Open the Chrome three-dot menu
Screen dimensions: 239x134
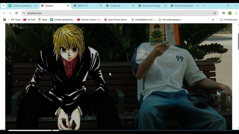pyautogui.click(x=236, y=13)
